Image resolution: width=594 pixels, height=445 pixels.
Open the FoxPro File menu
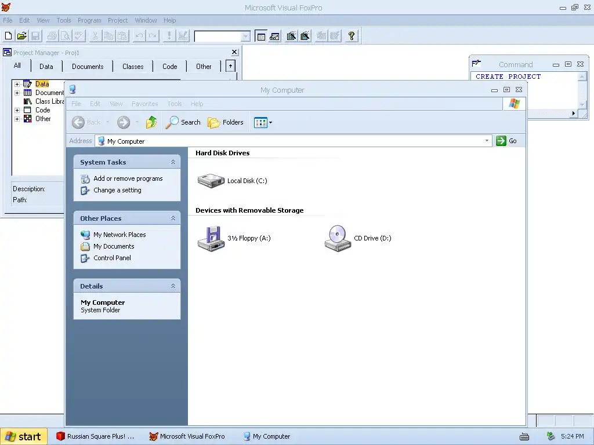pyautogui.click(x=8, y=20)
